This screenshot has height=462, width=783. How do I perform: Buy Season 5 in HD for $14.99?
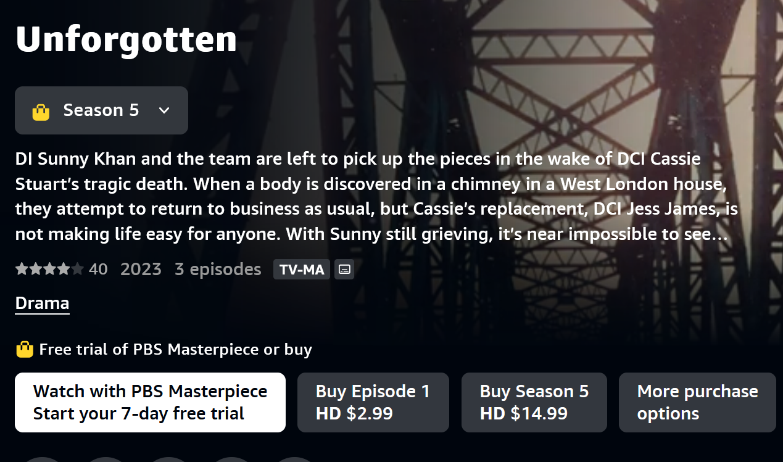534,402
